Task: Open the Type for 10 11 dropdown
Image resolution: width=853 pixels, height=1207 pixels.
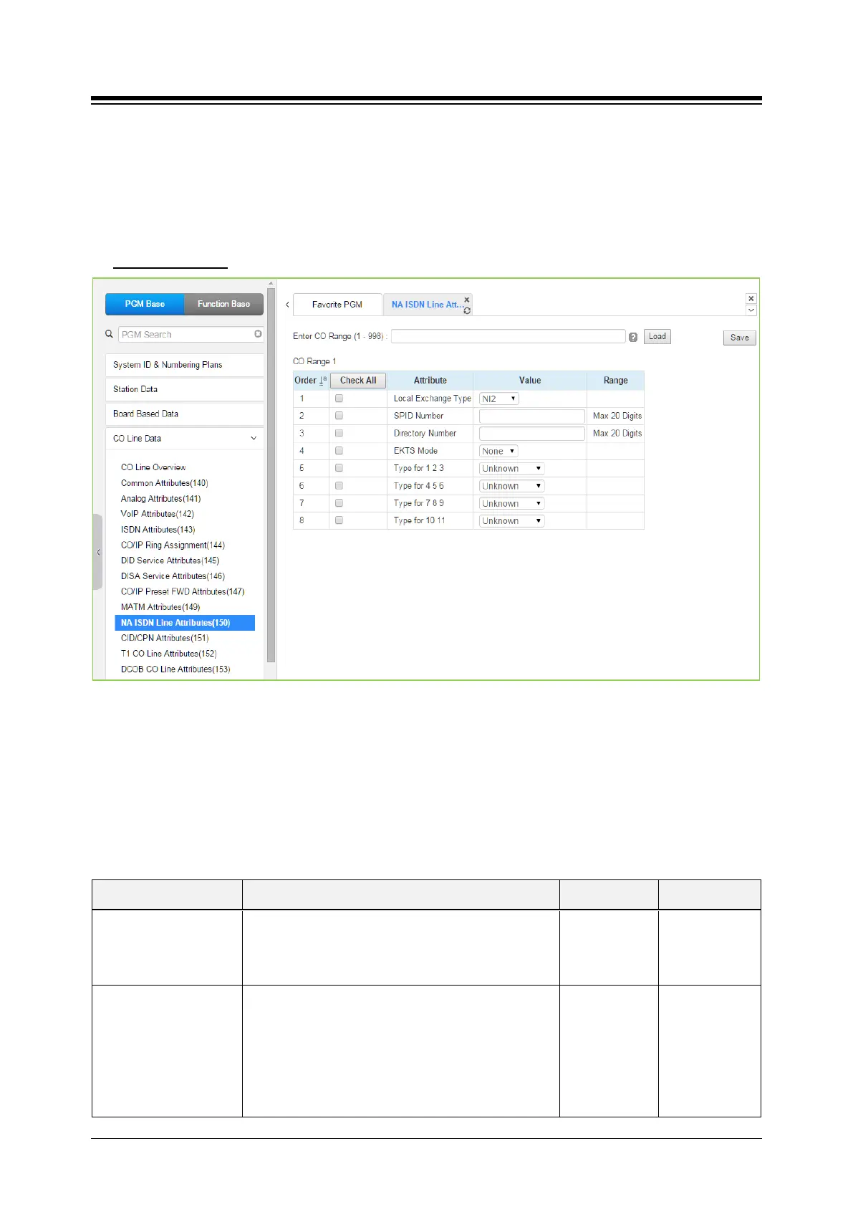Action: pyautogui.click(x=511, y=521)
